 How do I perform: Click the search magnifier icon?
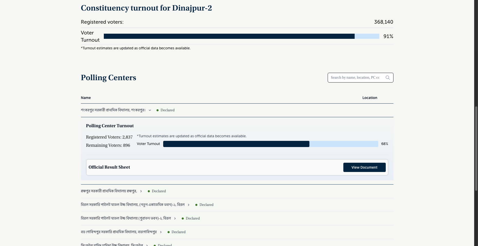pyautogui.click(x=388, y=78)
